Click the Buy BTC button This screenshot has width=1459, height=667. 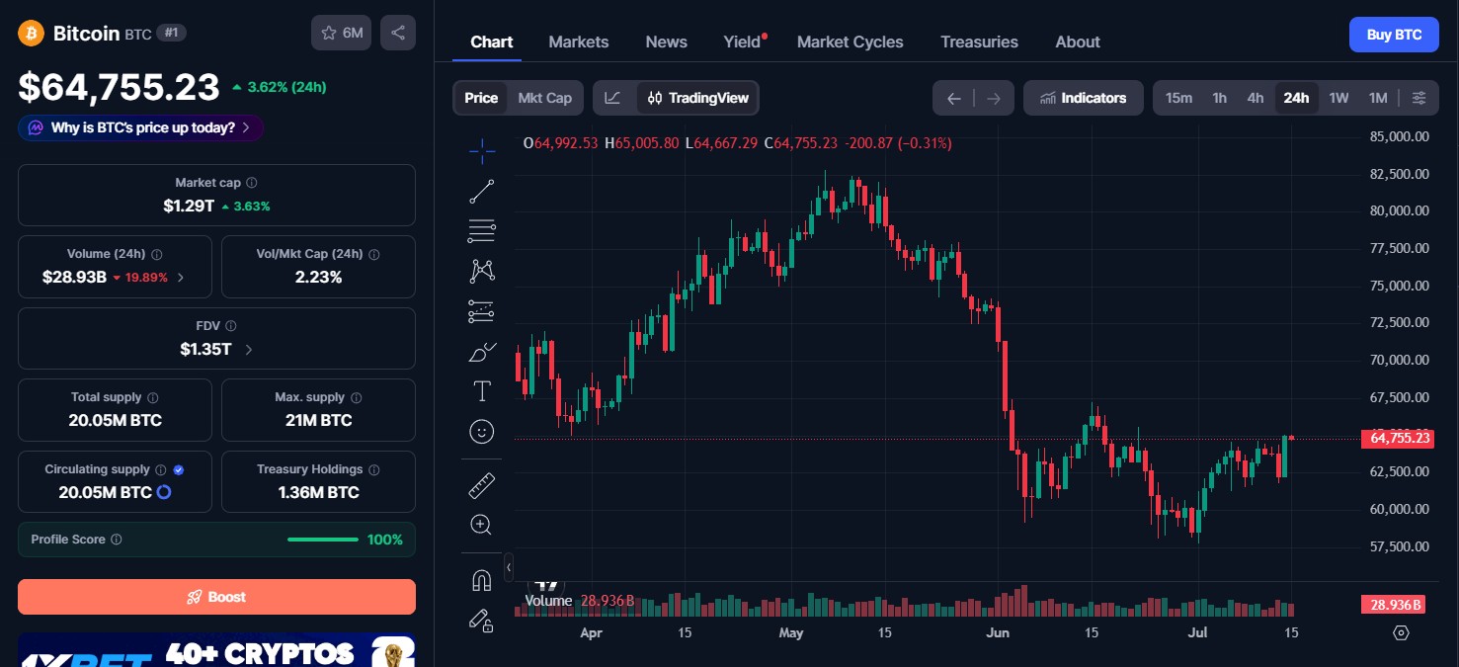[x=1394, y=35]
